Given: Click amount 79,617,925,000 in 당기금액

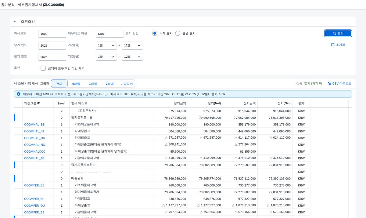Looking at the screenshot, I should [x=175, y=118].
